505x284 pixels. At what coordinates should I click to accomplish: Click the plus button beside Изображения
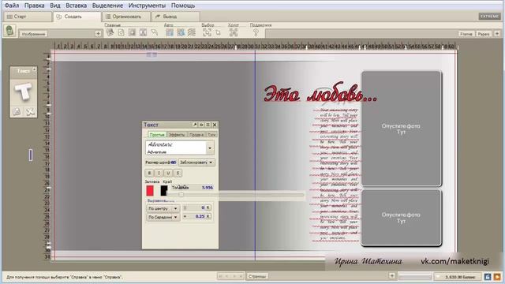tap(98, 33)
